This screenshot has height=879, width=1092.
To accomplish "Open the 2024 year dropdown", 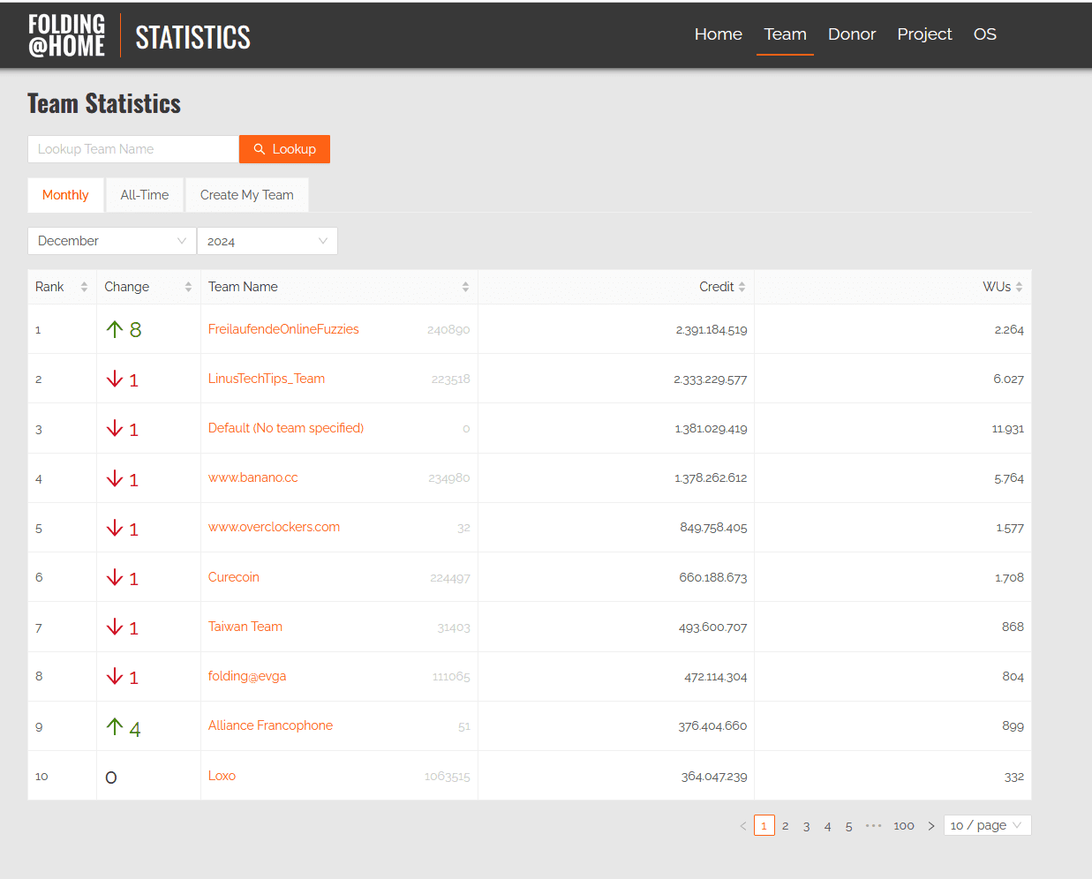I will (x=267, y=241).
